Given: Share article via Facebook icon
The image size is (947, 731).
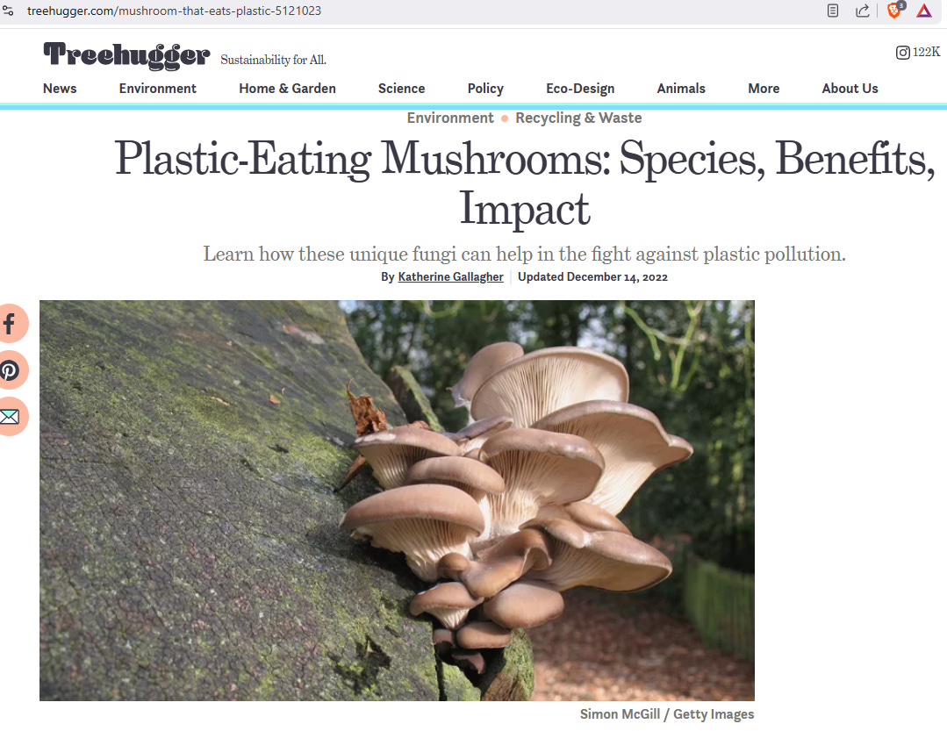Looking at the screenshot, I should (10, 324).
